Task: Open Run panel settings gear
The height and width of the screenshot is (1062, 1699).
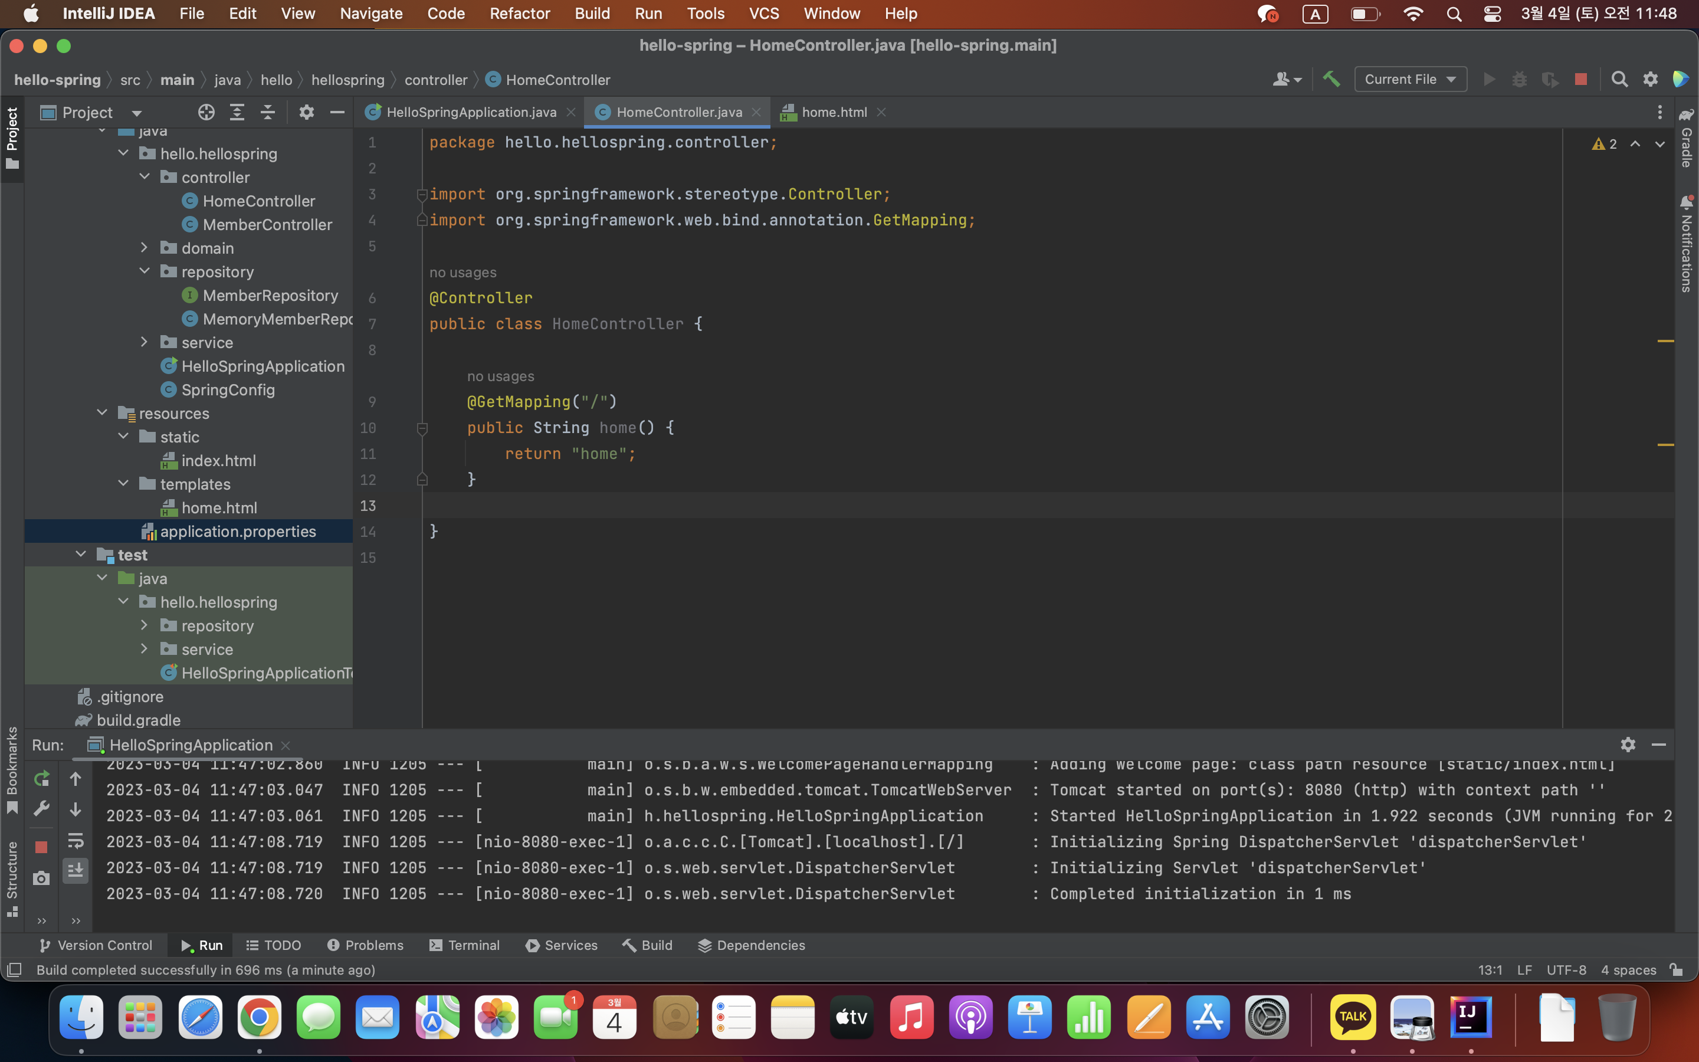Action: point(1628,745)
